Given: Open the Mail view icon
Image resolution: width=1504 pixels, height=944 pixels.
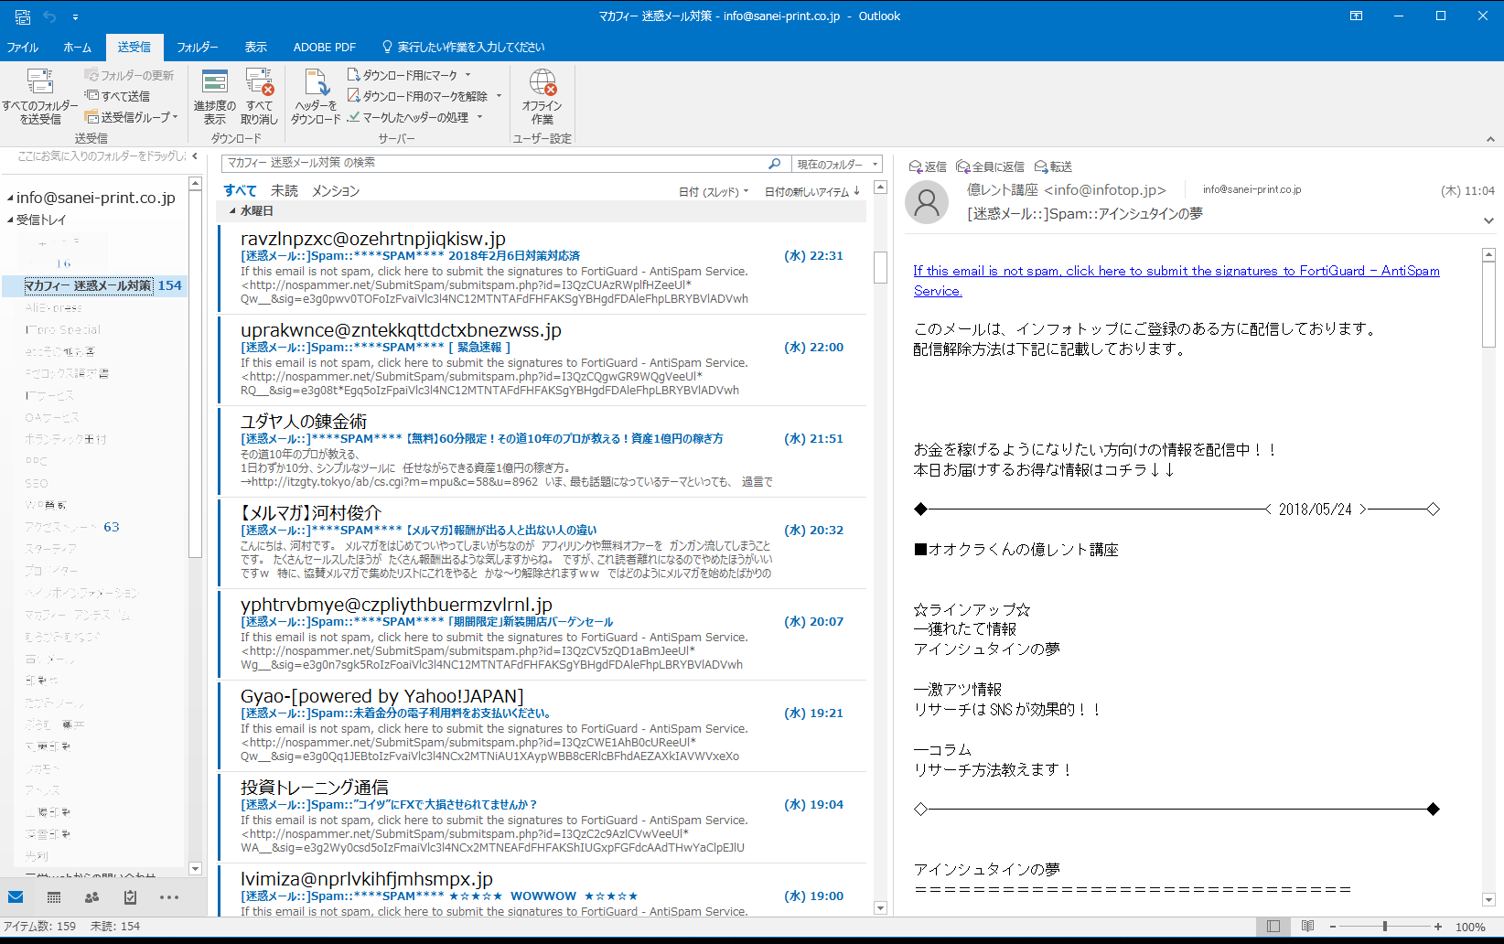Looking at the screenshot, I should [16, 897].
